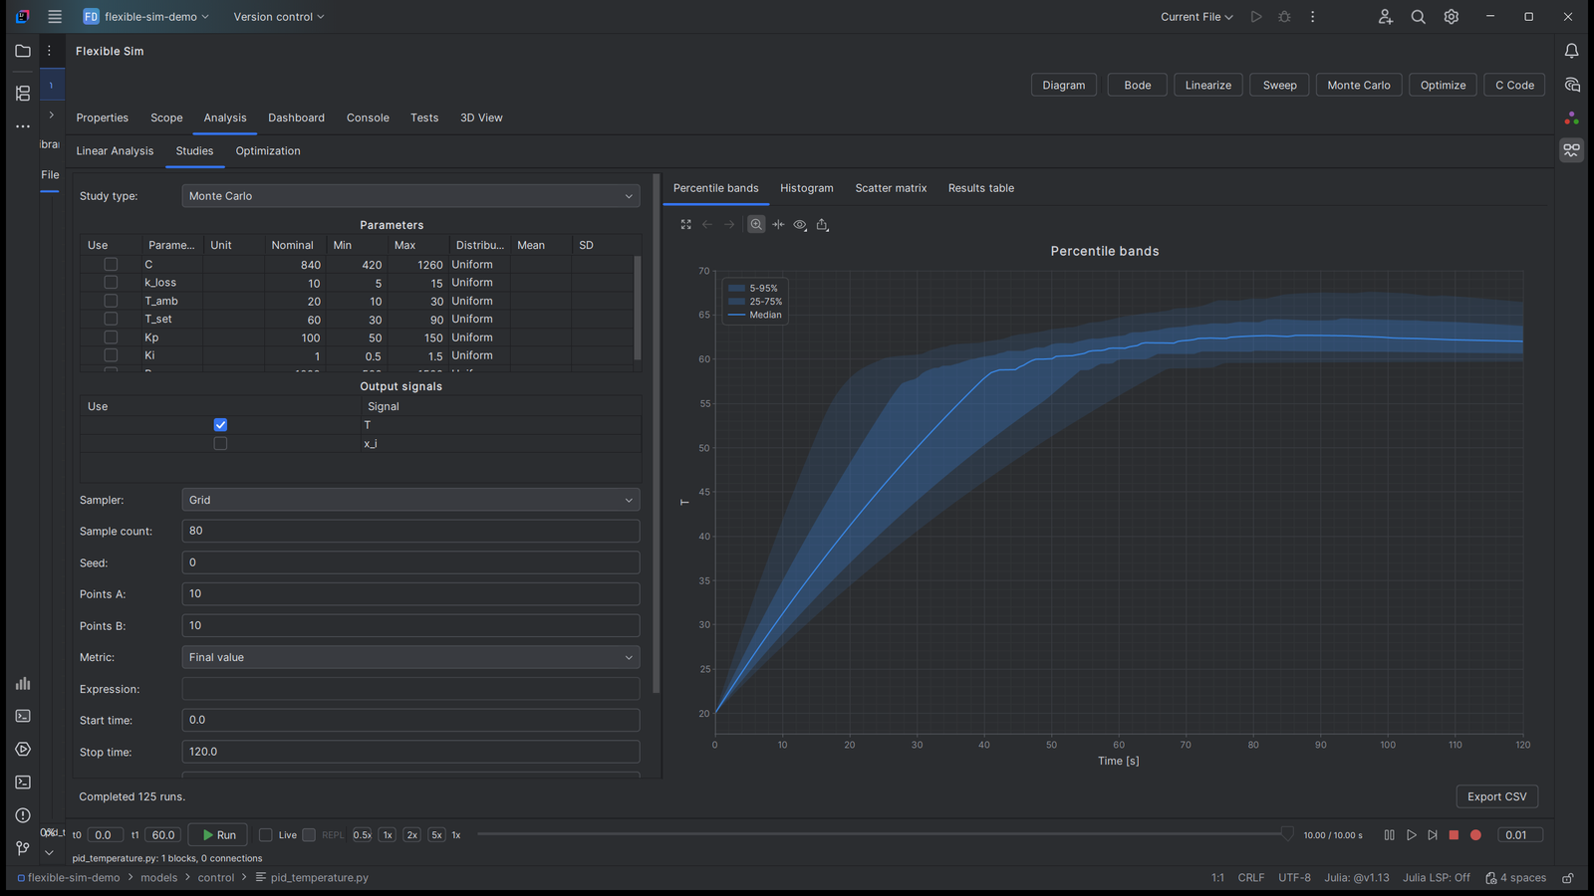Click the Sample count input field
The image size is (1594, 896).
click(410, 531)
